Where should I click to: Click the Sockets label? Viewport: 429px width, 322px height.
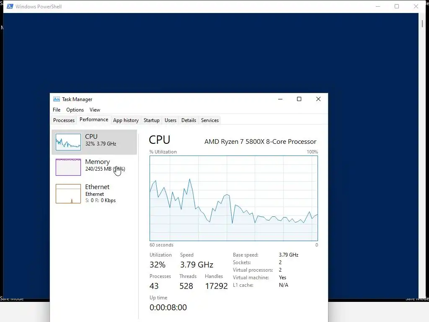242,262
